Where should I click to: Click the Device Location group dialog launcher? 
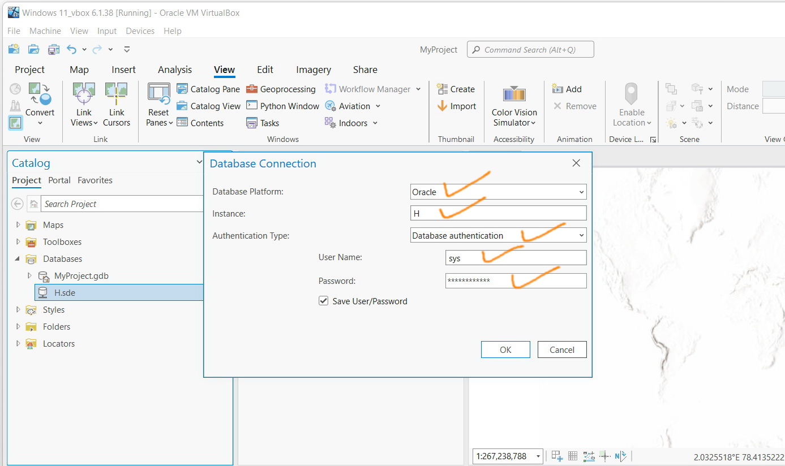coord(653,139)
